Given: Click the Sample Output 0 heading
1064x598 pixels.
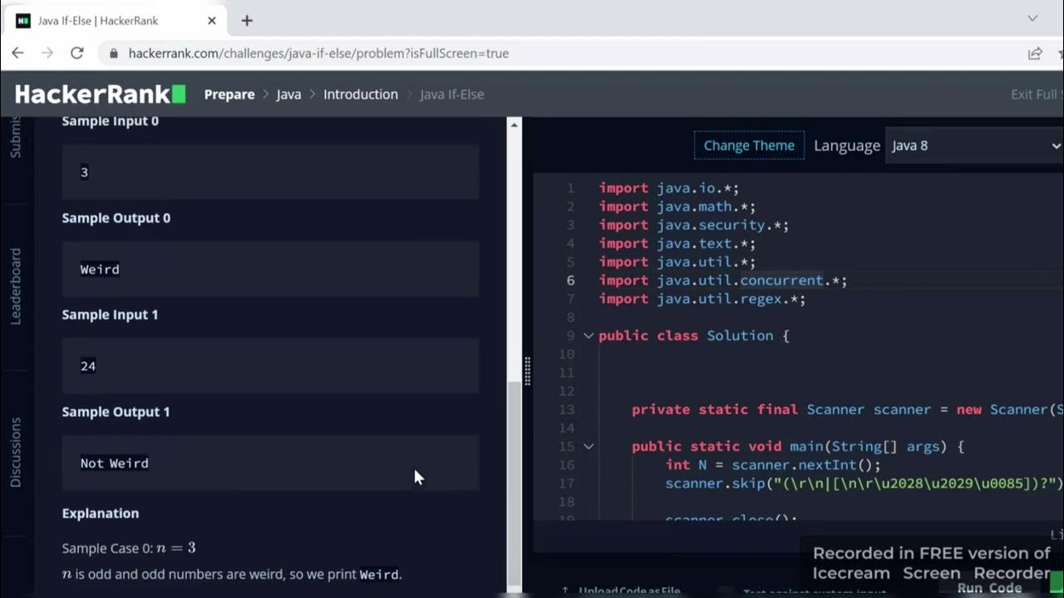Looking at the screenshot, I should click(x=116, y=218).
